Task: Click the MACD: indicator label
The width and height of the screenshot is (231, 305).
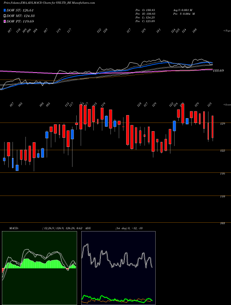Action: (x=14, y=228)
